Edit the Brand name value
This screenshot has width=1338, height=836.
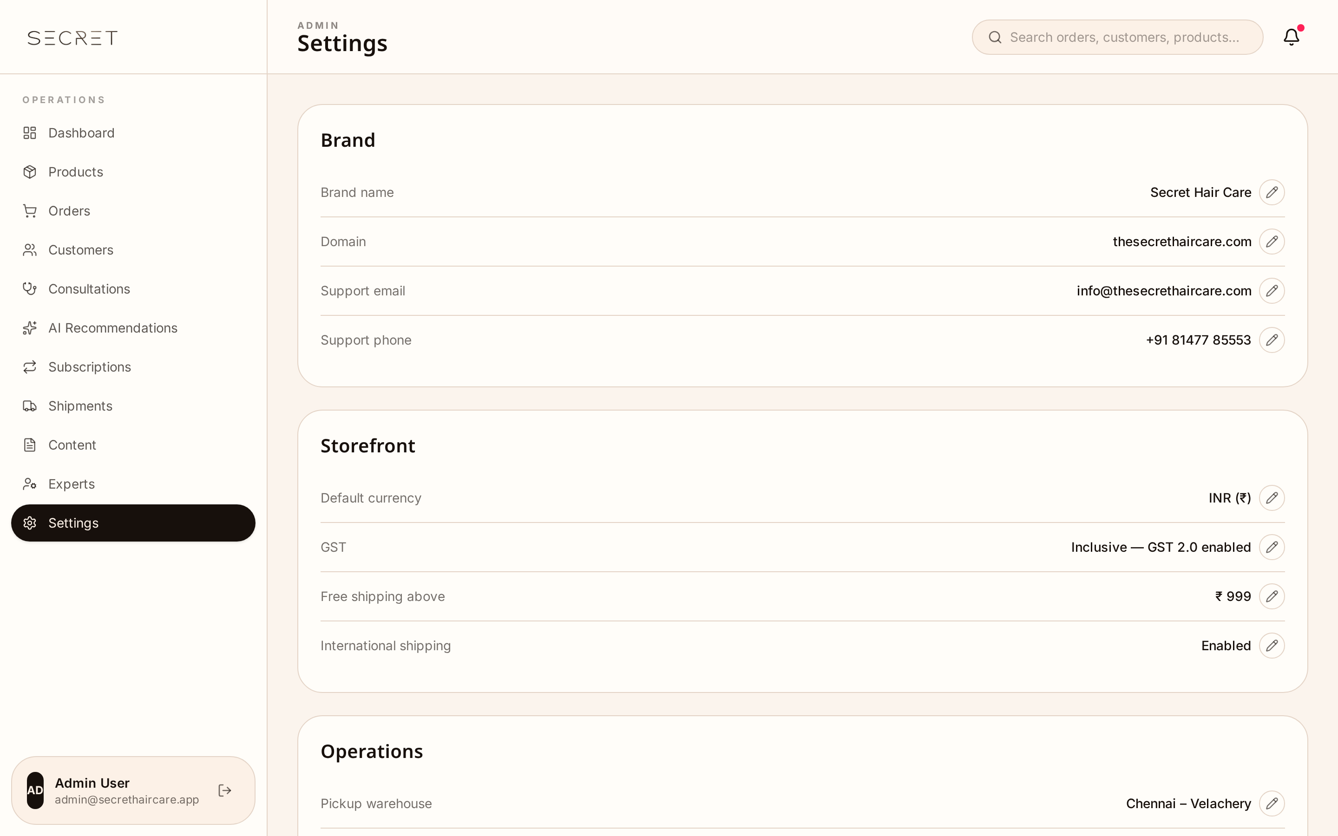1272,192
